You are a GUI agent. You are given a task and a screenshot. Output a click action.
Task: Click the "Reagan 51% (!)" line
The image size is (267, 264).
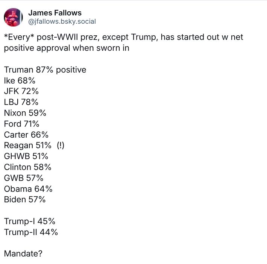[x=34, y=146]
